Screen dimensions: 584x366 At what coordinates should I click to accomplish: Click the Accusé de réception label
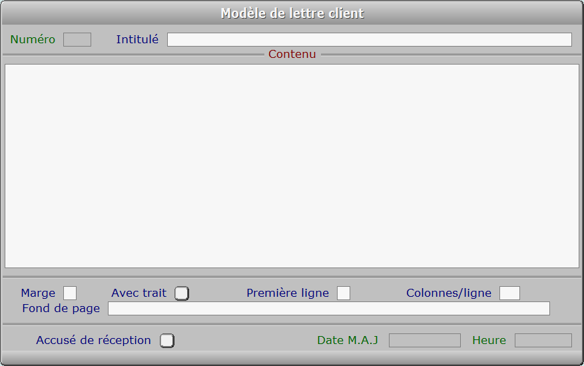[x=93, y=340]
